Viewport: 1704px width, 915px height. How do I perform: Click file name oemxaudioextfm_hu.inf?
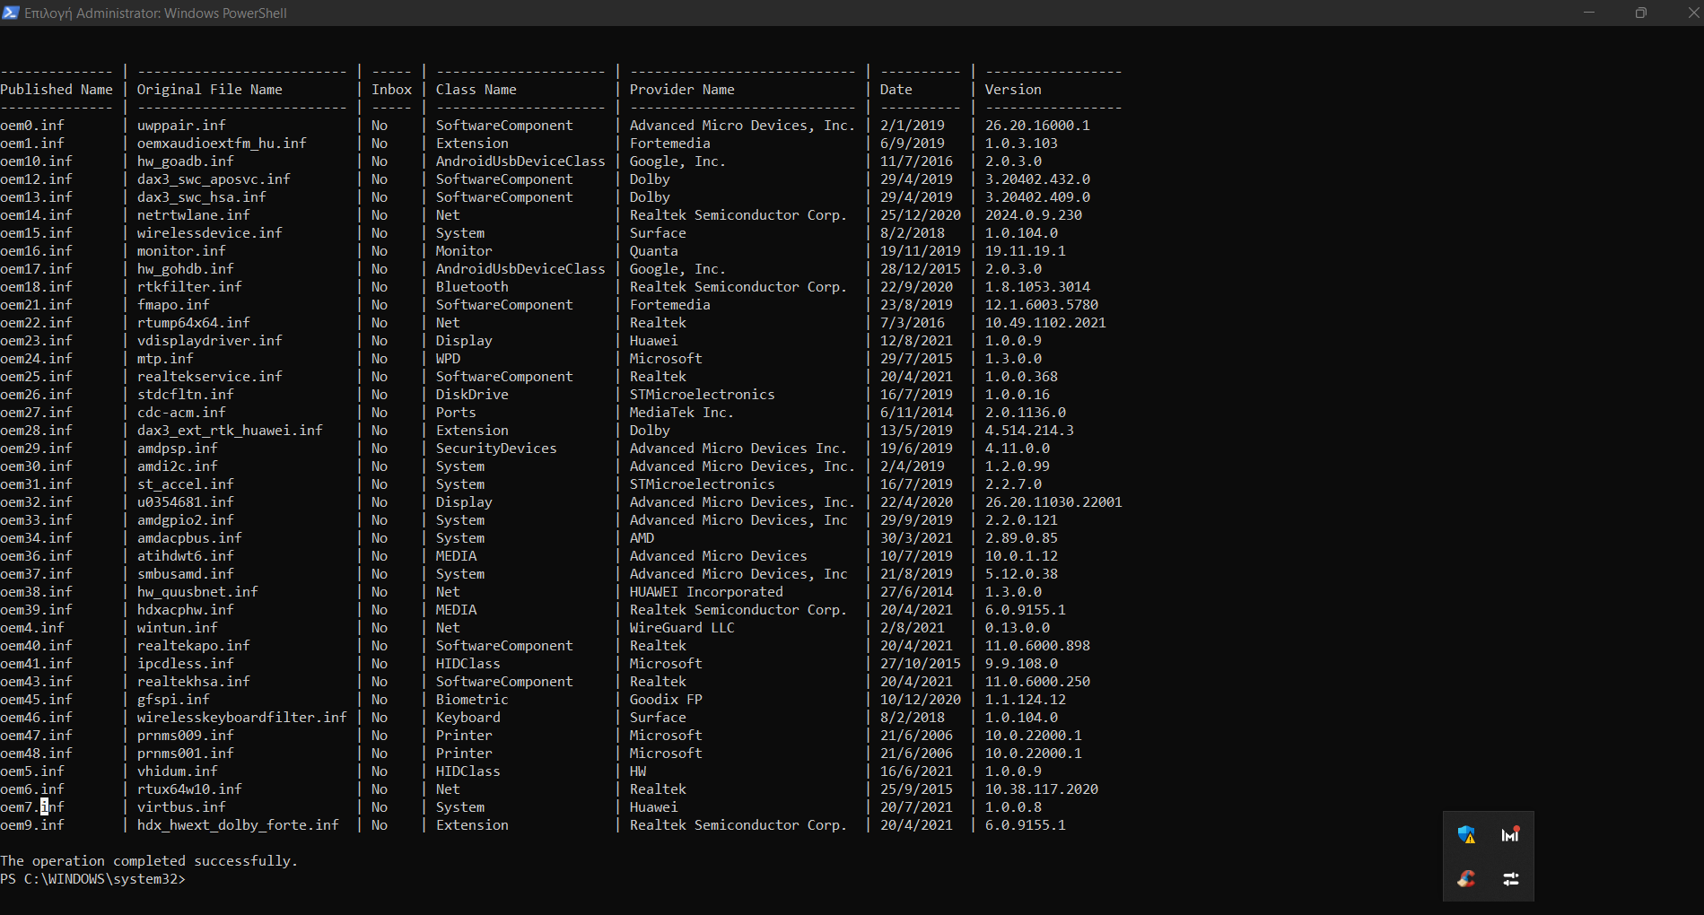pos(222,144)
